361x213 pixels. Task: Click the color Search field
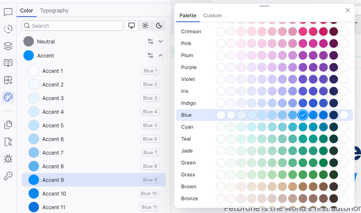(x=73, y=26)
